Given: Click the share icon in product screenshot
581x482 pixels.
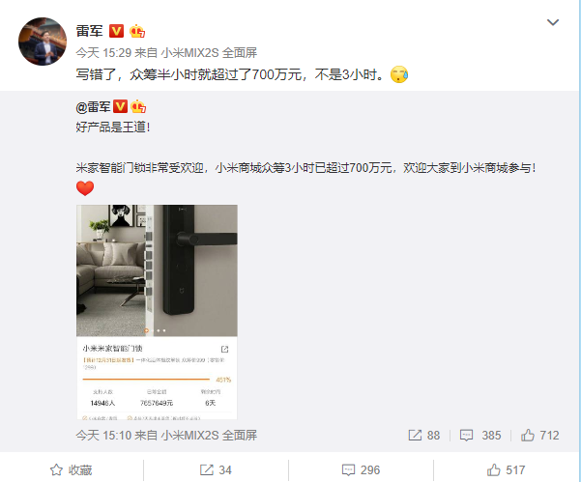Looking at the screenshot, I should (224, 349).
